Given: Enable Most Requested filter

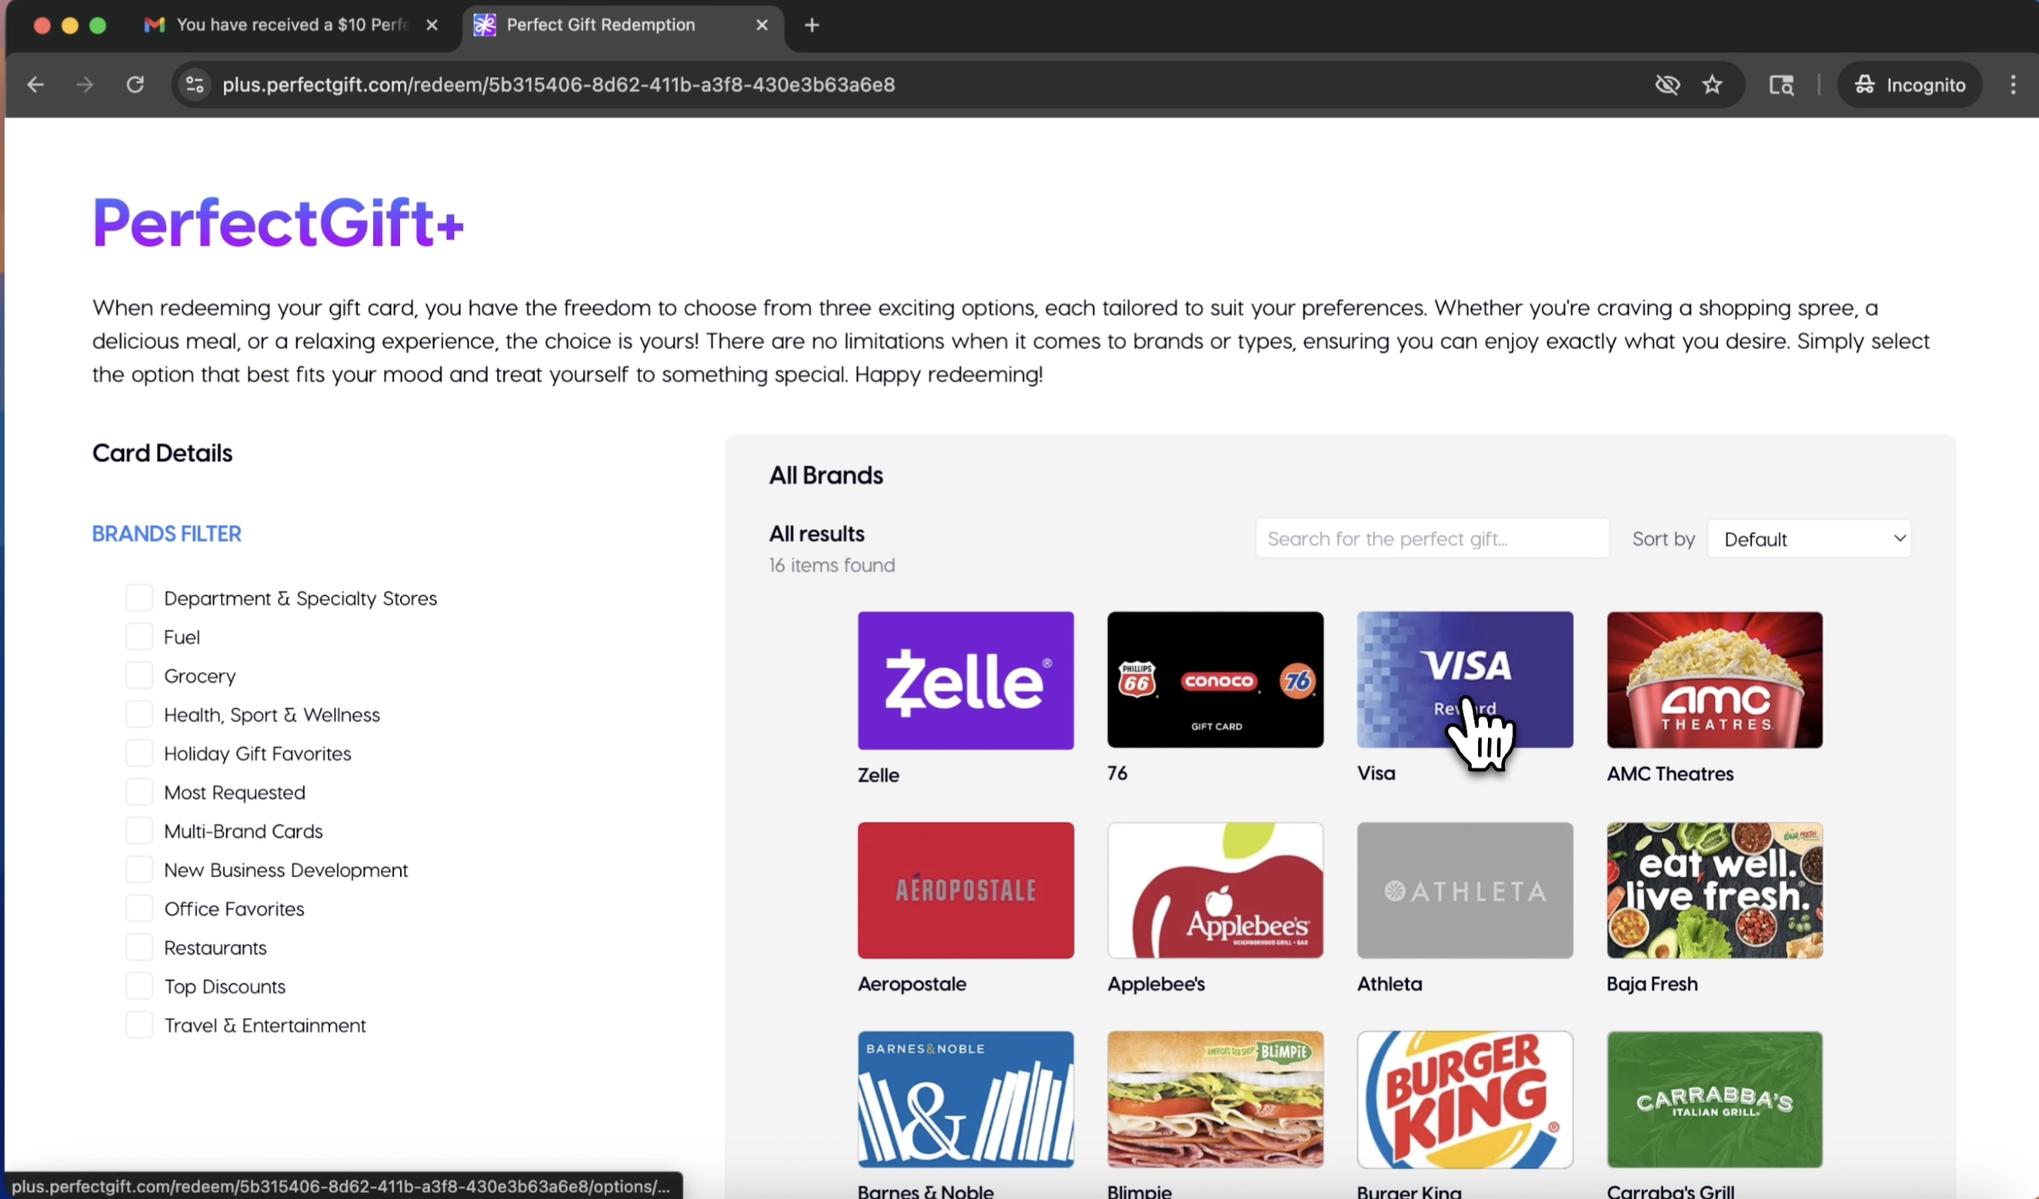Looking at the screenshot, I should click(x=139, y=792).
